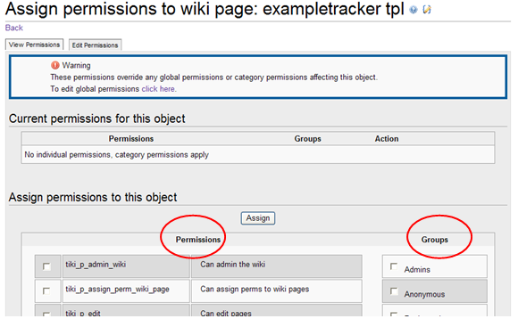Image resolution: width=518 pixels, height=327 pixels.
Task: Click the red Warning exclamation icon
Action: (54, 65)
